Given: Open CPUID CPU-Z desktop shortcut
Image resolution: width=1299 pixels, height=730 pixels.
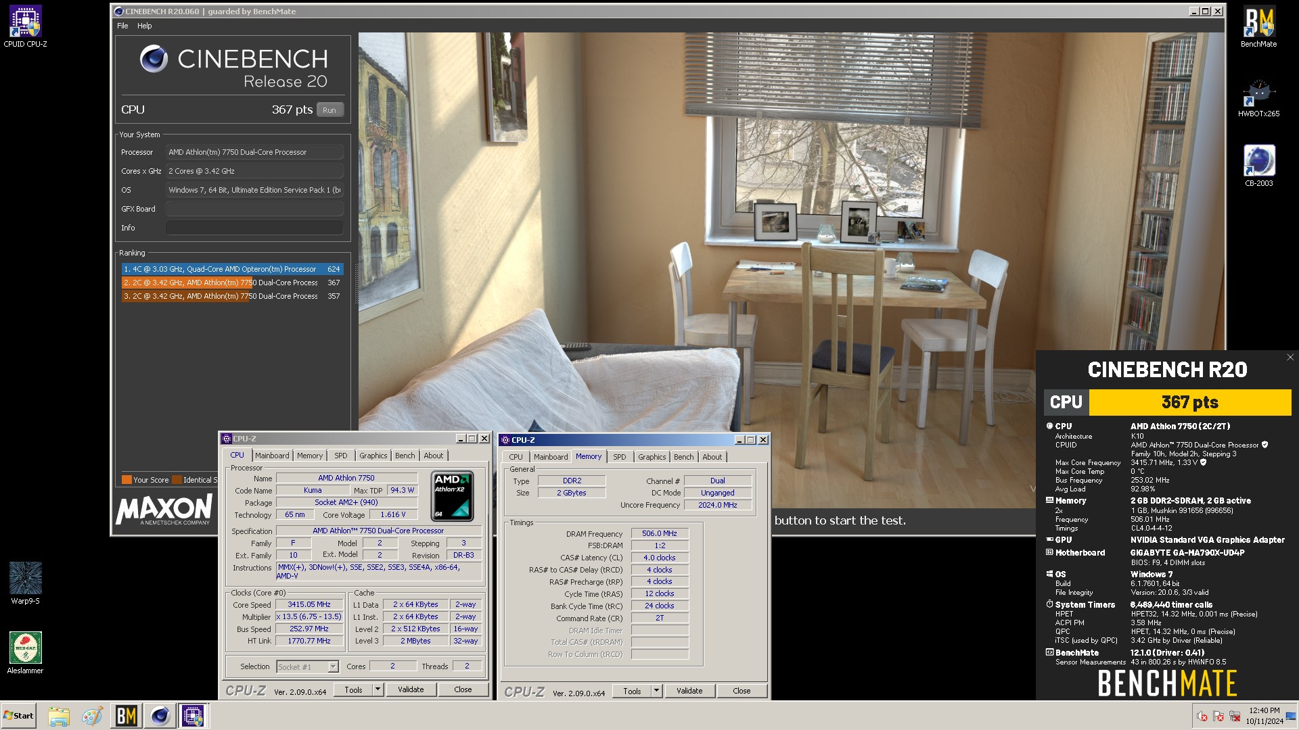Looking at the screenshot, I should tap(25, 26).
